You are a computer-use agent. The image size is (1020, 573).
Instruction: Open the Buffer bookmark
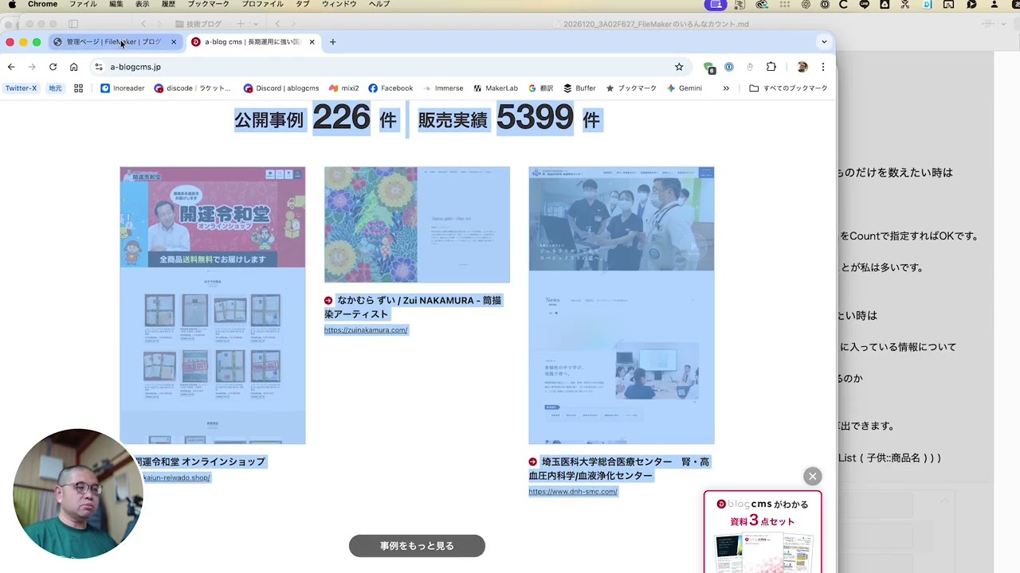pyautogui.click(x=579, y=88)
